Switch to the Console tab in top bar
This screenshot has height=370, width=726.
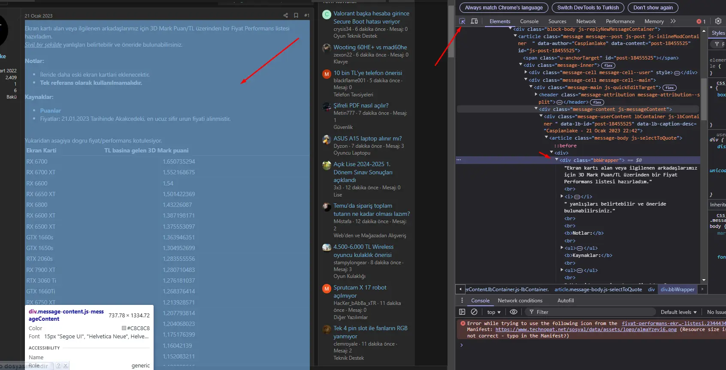pos(529,21)
